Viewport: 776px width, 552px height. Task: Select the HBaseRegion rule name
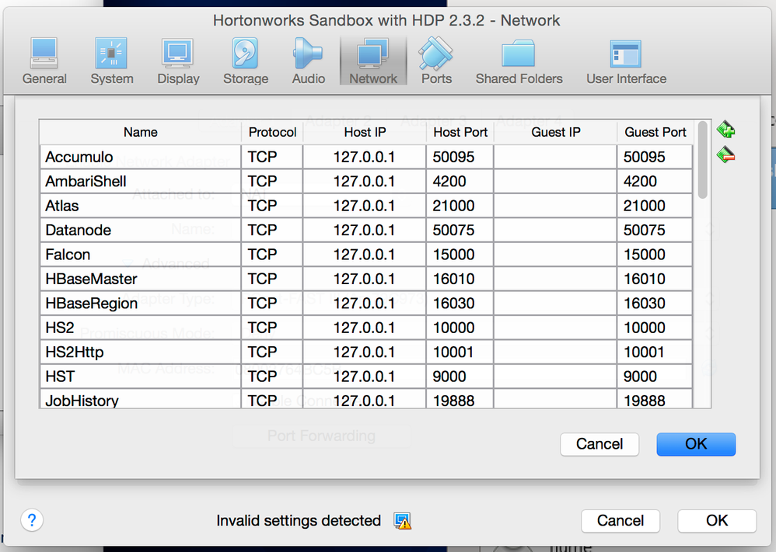point(141,303)
